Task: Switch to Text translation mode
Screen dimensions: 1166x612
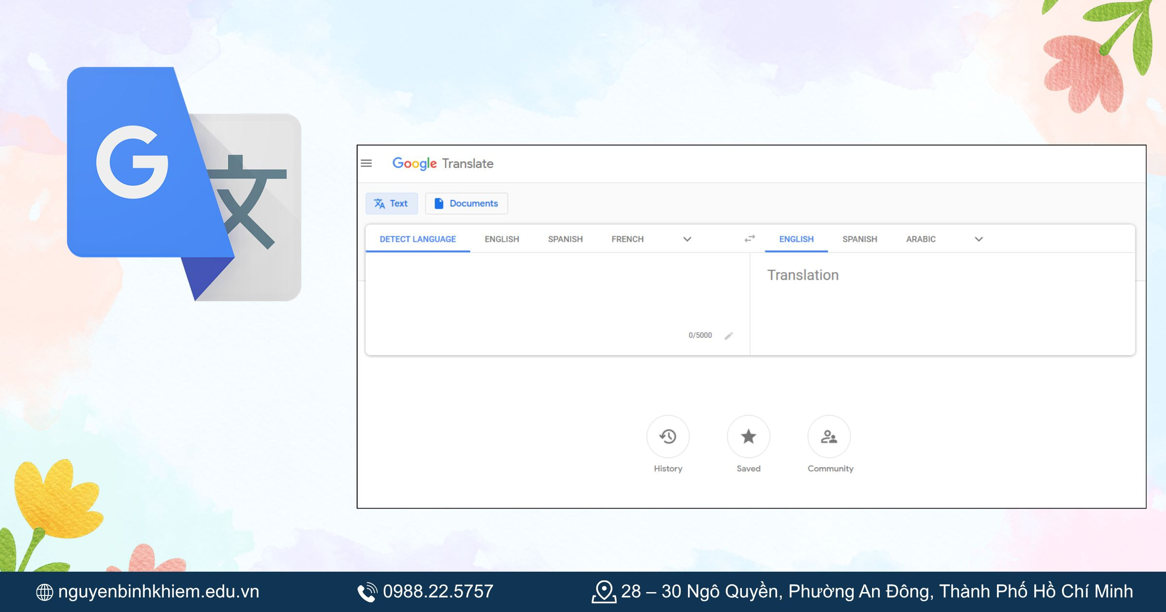Action: click(392, 204)
